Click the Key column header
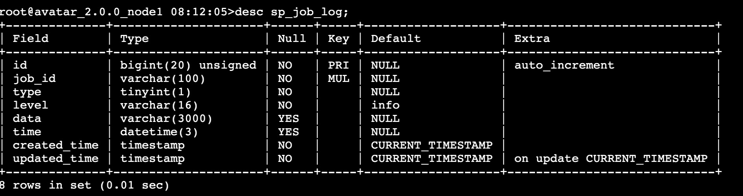The height and width of the screenshot is (196, 743). [338, 39]
